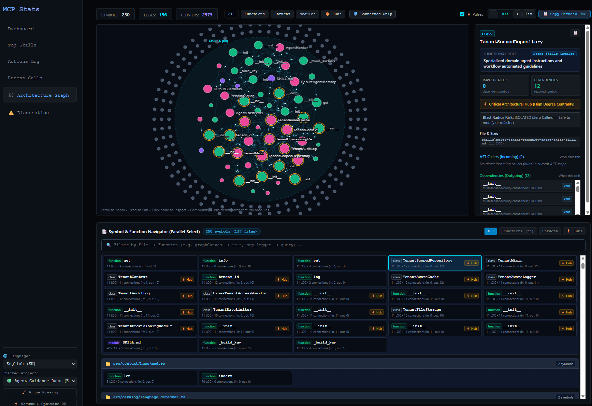
Task: Click the folder icon for src/catalog/language_detector.rs
Action: [x=108, y=397]
